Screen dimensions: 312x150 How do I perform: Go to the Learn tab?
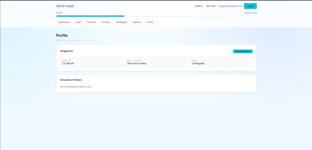point(78,22)
